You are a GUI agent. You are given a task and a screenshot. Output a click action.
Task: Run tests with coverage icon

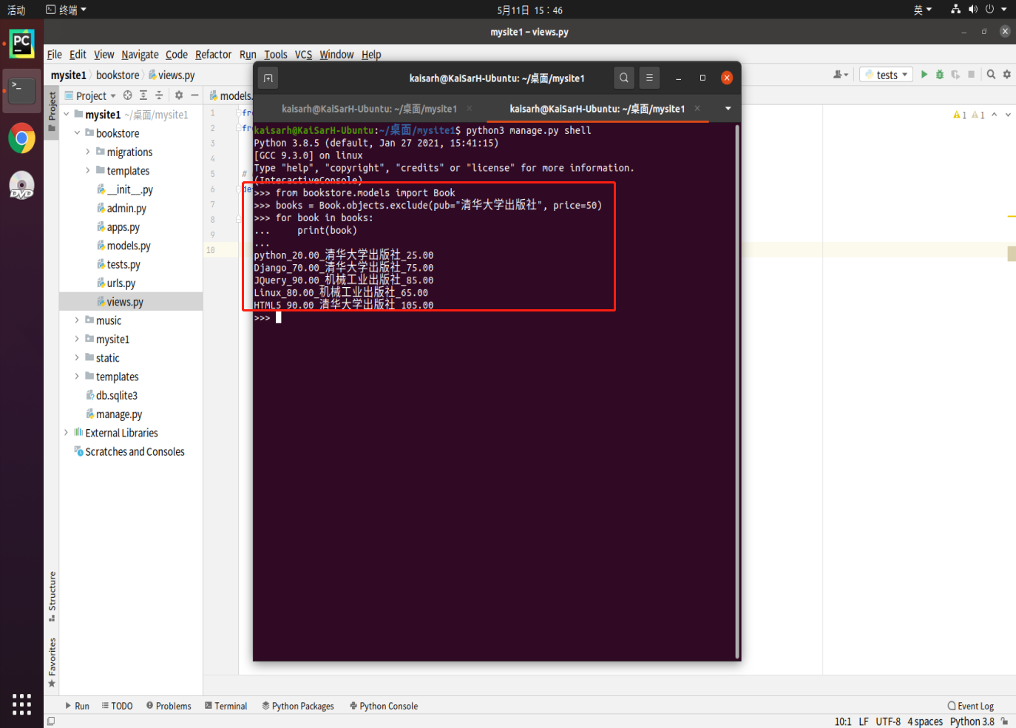click(x=955, y=75)
